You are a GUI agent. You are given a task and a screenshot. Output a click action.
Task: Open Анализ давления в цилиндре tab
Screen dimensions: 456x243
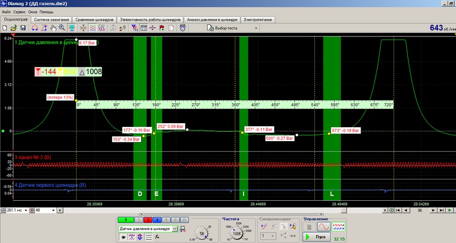point(212,20)
